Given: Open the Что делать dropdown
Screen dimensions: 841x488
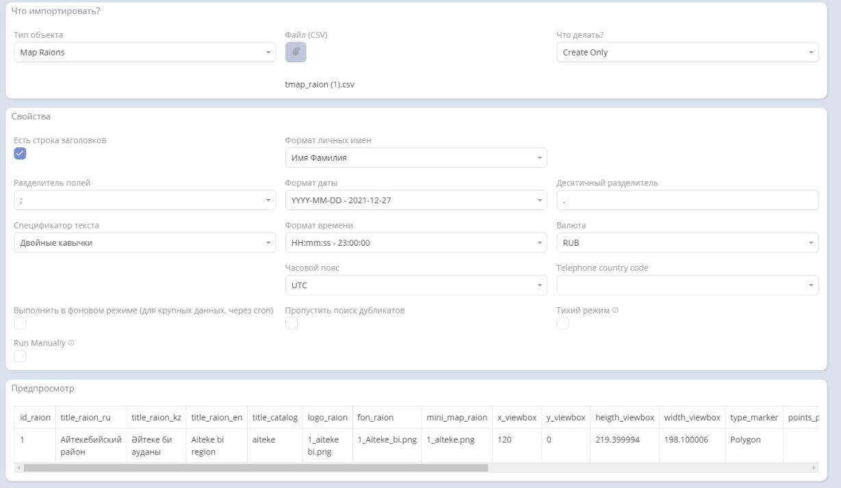Looking at the screenshot, I should coord(688,52).
